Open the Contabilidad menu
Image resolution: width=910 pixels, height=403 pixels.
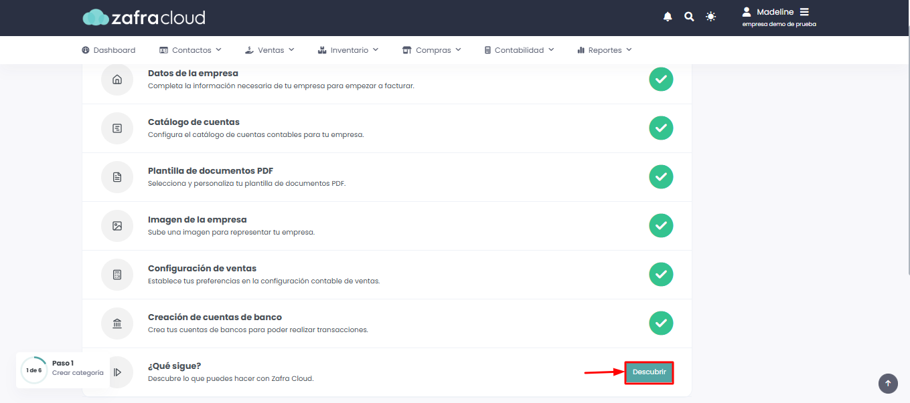tap(519, 50)
